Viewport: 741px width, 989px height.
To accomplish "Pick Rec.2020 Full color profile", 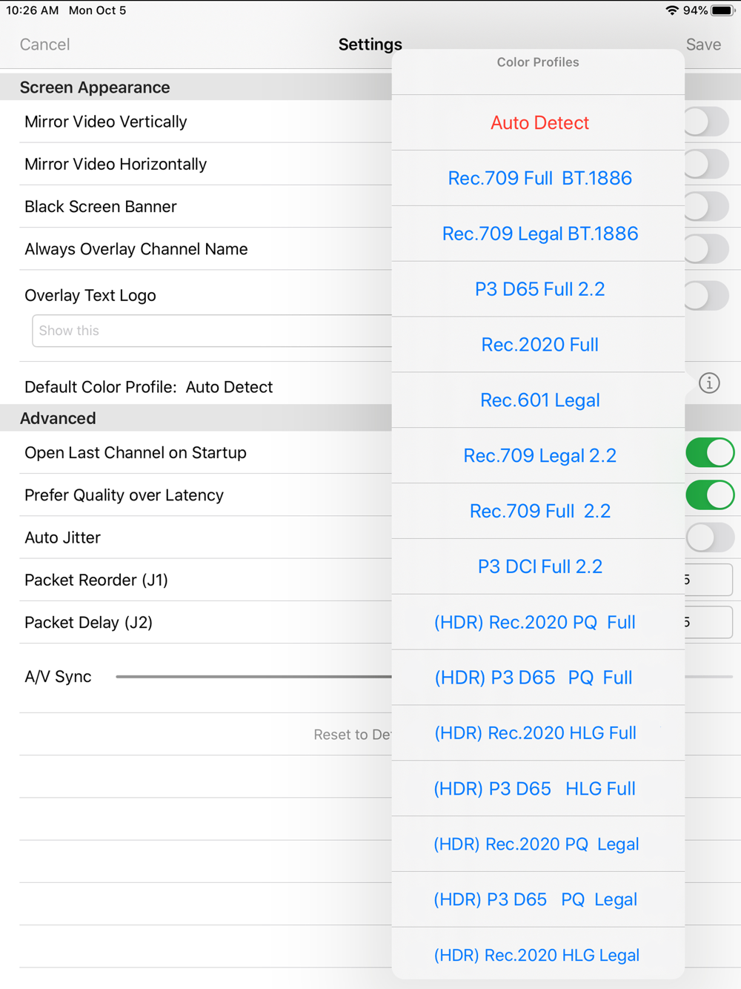I will 539,345.
